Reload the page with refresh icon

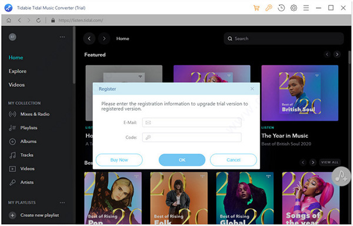(x=38, y=20)
